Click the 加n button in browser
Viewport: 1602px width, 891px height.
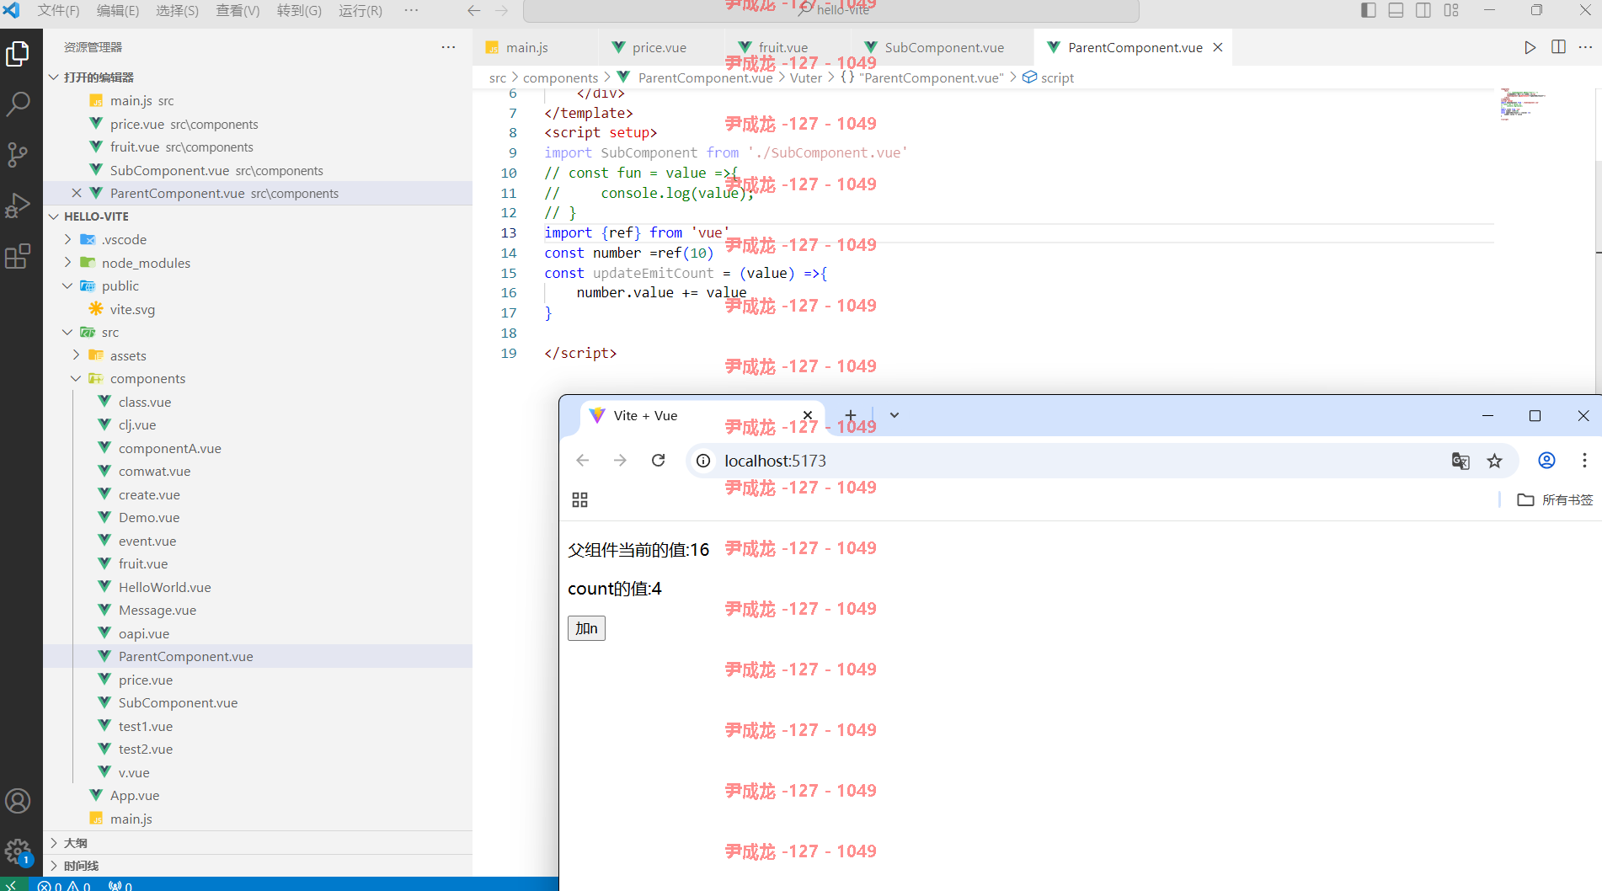click(x=586, y=628)
